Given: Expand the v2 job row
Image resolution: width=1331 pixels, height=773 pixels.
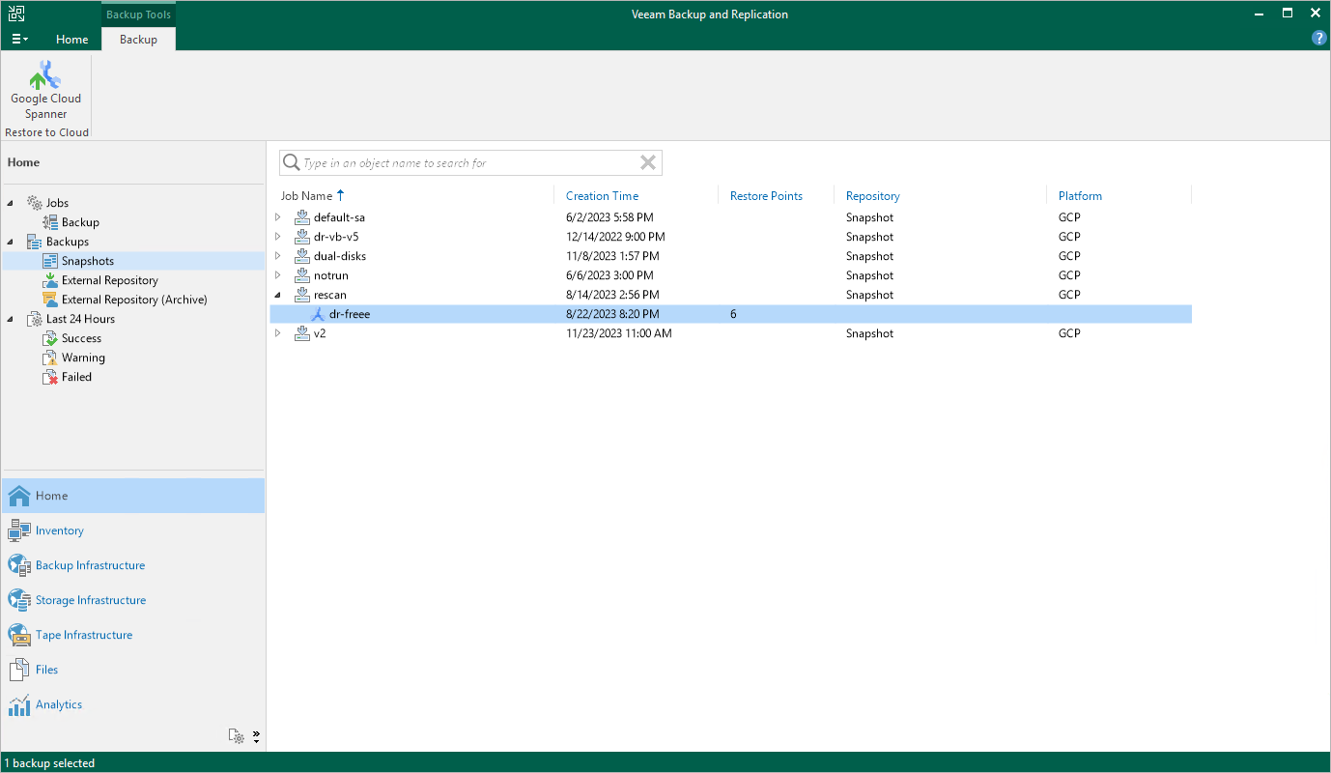Looking at the screenshot, I should pyautogui.click(x=278, y=333).
